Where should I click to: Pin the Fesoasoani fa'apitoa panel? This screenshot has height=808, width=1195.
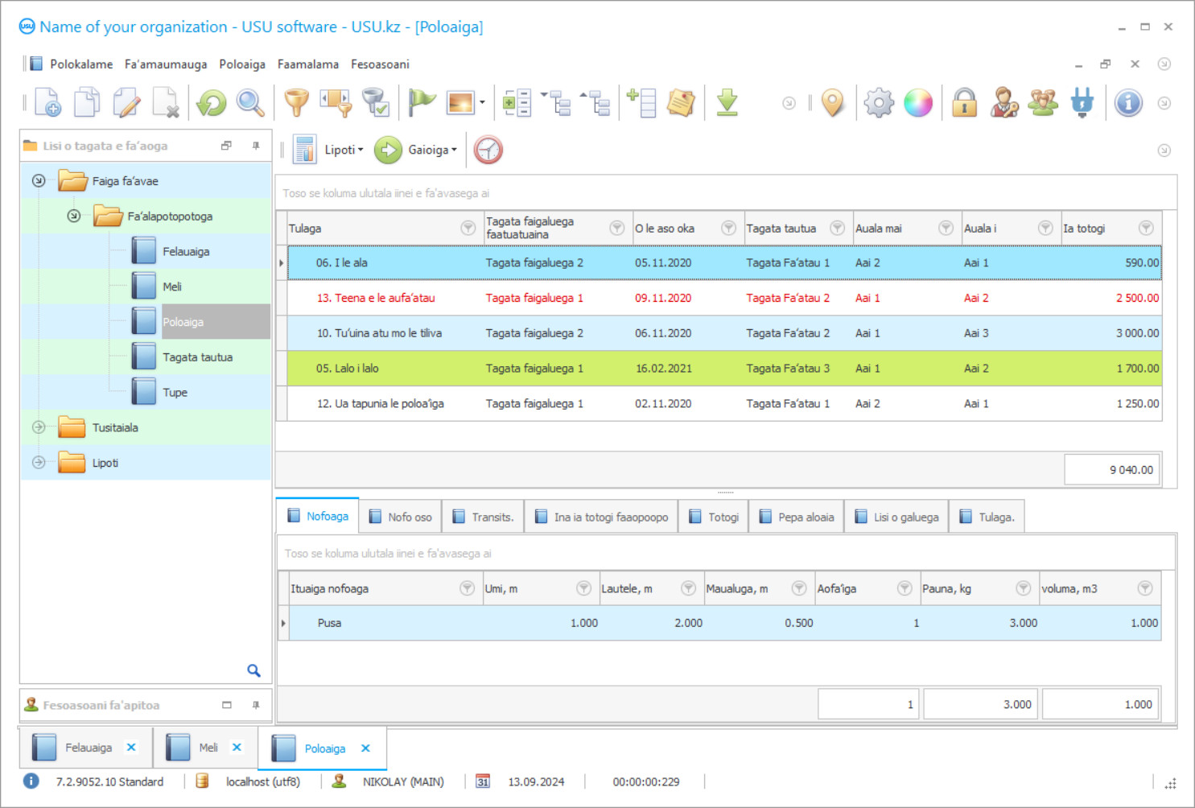pos(256,705)
